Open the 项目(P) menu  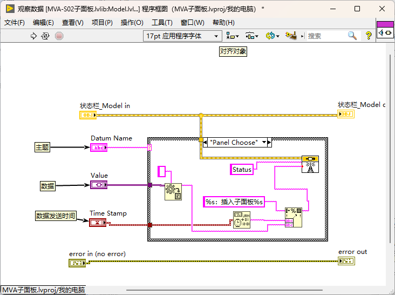(x=102, y=23)
